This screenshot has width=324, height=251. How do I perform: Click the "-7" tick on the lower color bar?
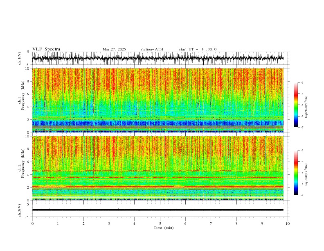(x=301, y=195)
